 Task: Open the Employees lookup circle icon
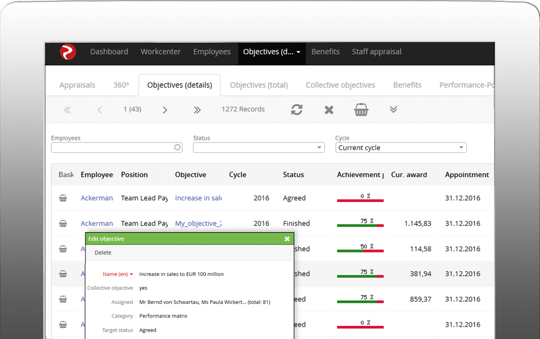click(177, 147)
